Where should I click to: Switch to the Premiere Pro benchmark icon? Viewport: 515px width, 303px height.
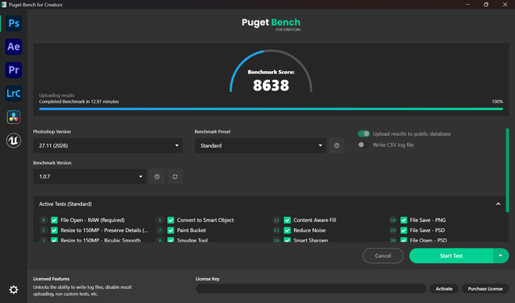(13, 70)
